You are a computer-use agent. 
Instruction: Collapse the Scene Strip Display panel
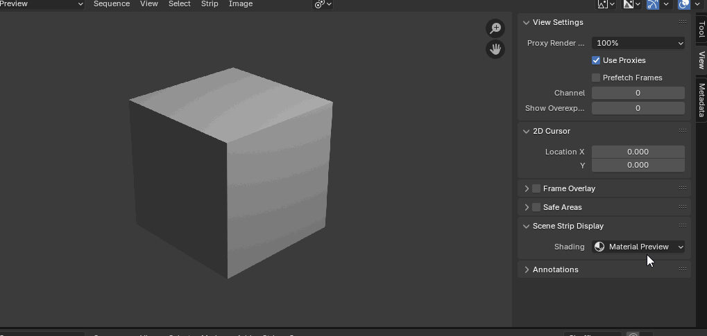click(x=526, y=226)
